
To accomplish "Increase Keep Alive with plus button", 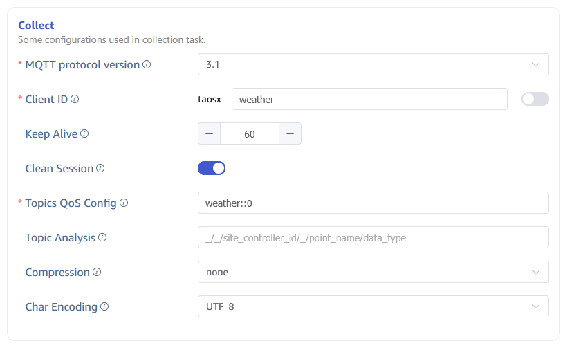I will (290, 133).
